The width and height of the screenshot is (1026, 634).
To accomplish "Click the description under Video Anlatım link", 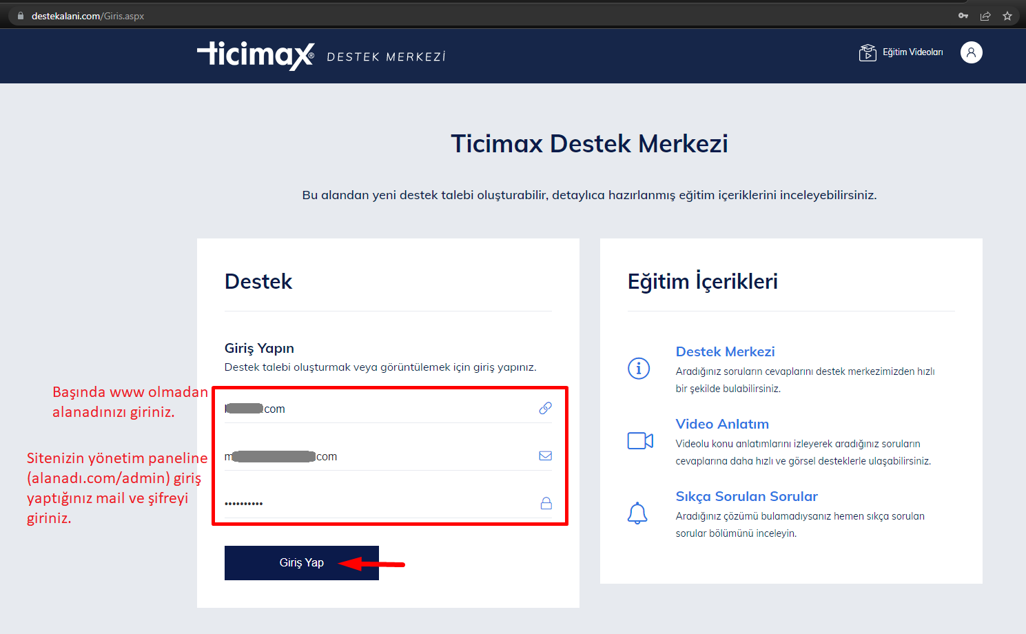I will coord(803,452).
